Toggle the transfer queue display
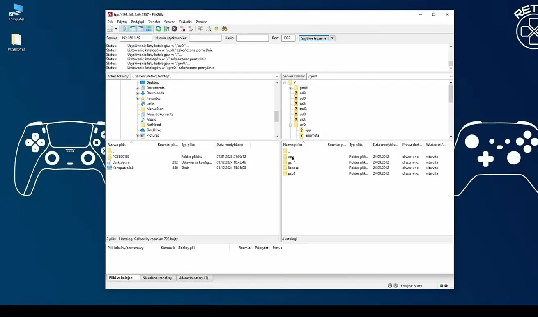This screenshot has height=321, width=538. (148, 29)
